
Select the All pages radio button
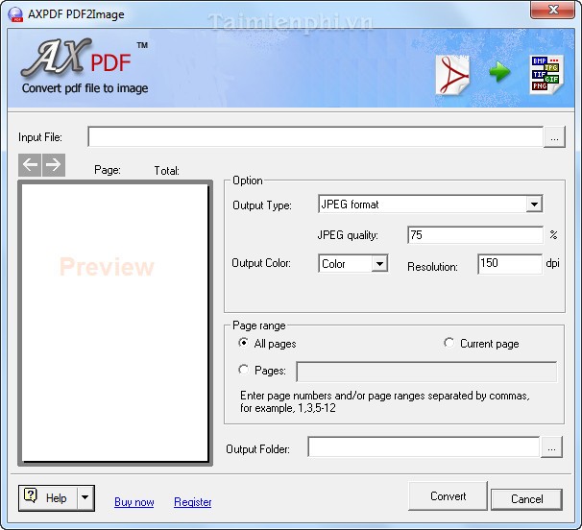[244, 343]
